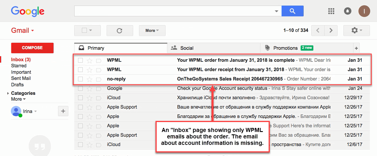
Task: Click the Google logo
Action: point(28,11)
